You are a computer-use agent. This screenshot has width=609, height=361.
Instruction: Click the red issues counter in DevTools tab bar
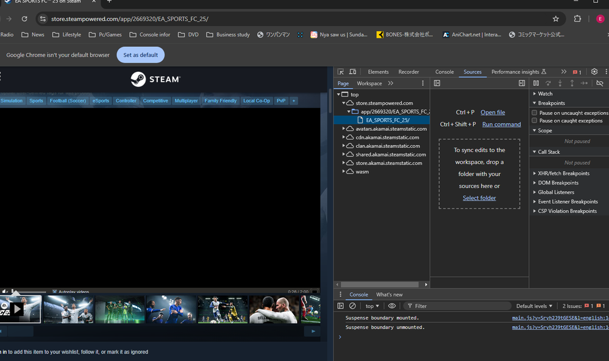(577, 72)
